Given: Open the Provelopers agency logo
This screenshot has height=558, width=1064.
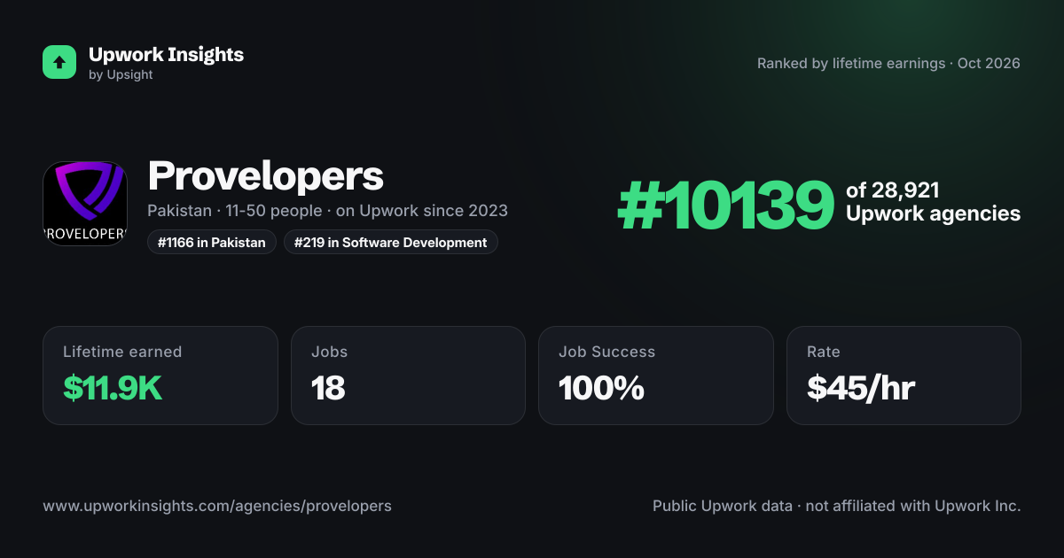Looking at the screenshot, I should pyautogui.click(x=85, y=204).
